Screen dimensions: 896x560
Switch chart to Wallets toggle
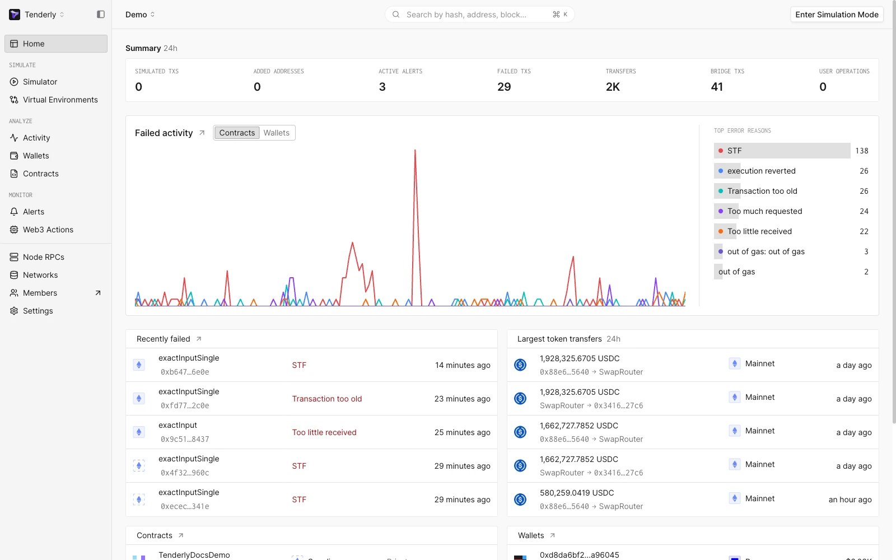coord(277,133)
